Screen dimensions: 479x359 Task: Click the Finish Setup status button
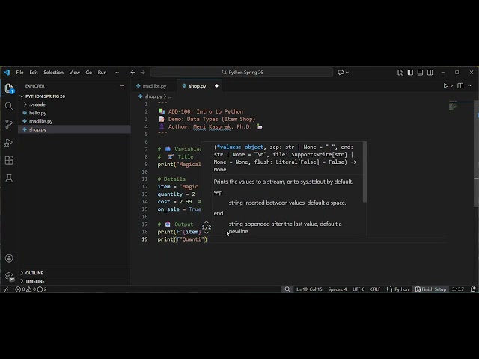[431, 289]
